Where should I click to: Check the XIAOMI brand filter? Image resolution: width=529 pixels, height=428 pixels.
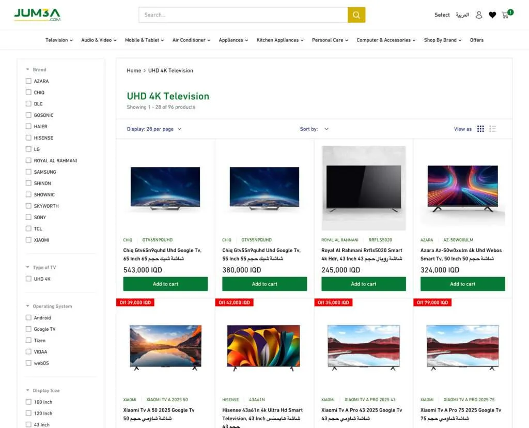pos(28,240)
